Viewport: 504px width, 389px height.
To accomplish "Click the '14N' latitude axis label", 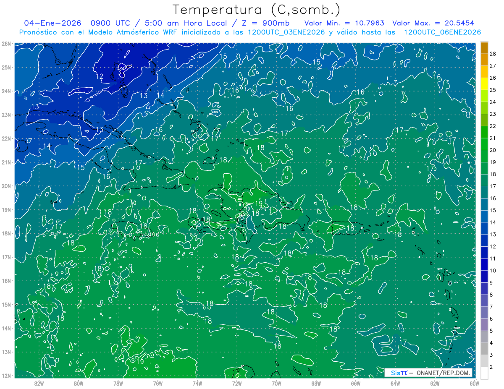I will pyautogui.click(x=6, y=328).
